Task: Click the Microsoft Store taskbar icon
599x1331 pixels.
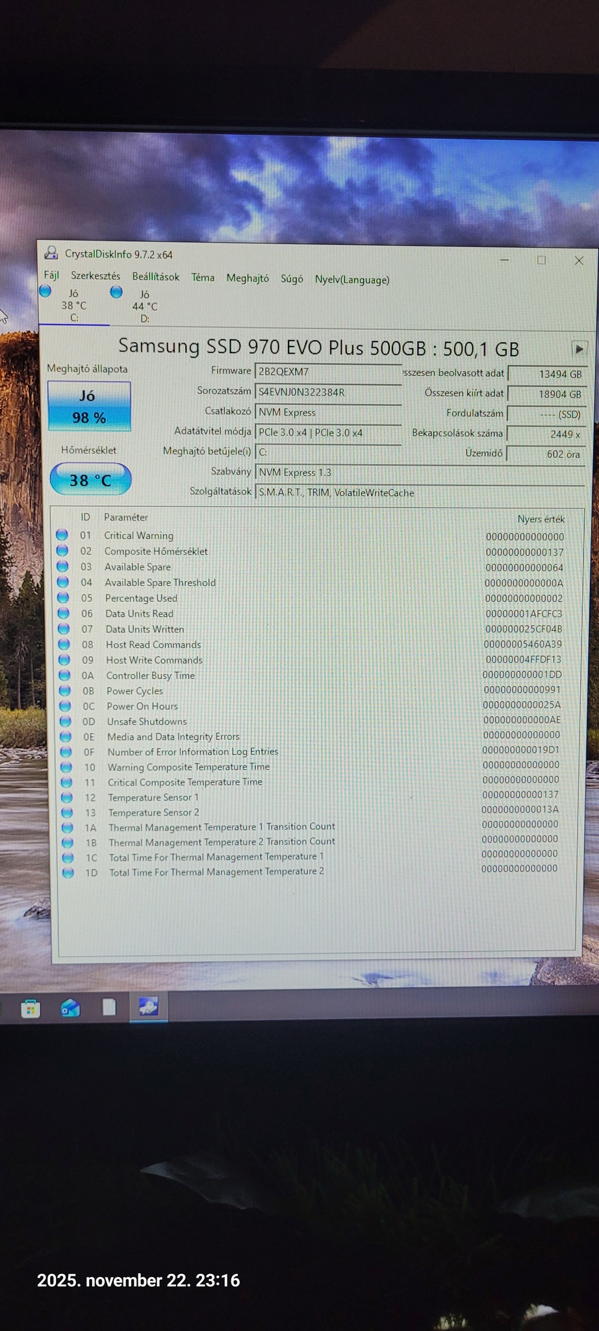Action: click(31, 1008)
